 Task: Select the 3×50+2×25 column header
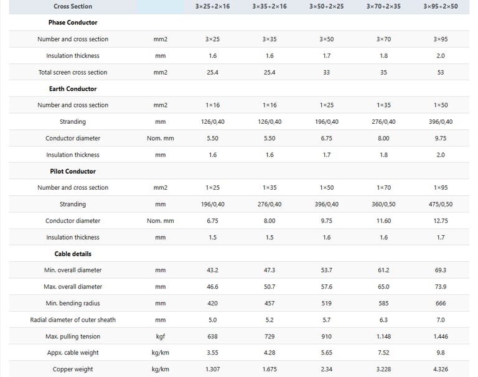tap(326, 6)
